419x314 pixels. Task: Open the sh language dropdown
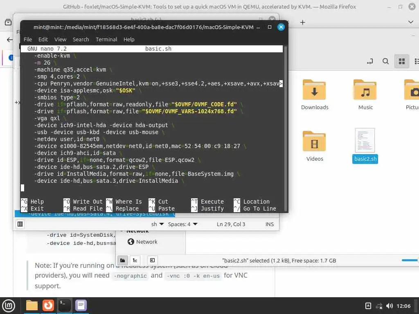click(157, 224)
